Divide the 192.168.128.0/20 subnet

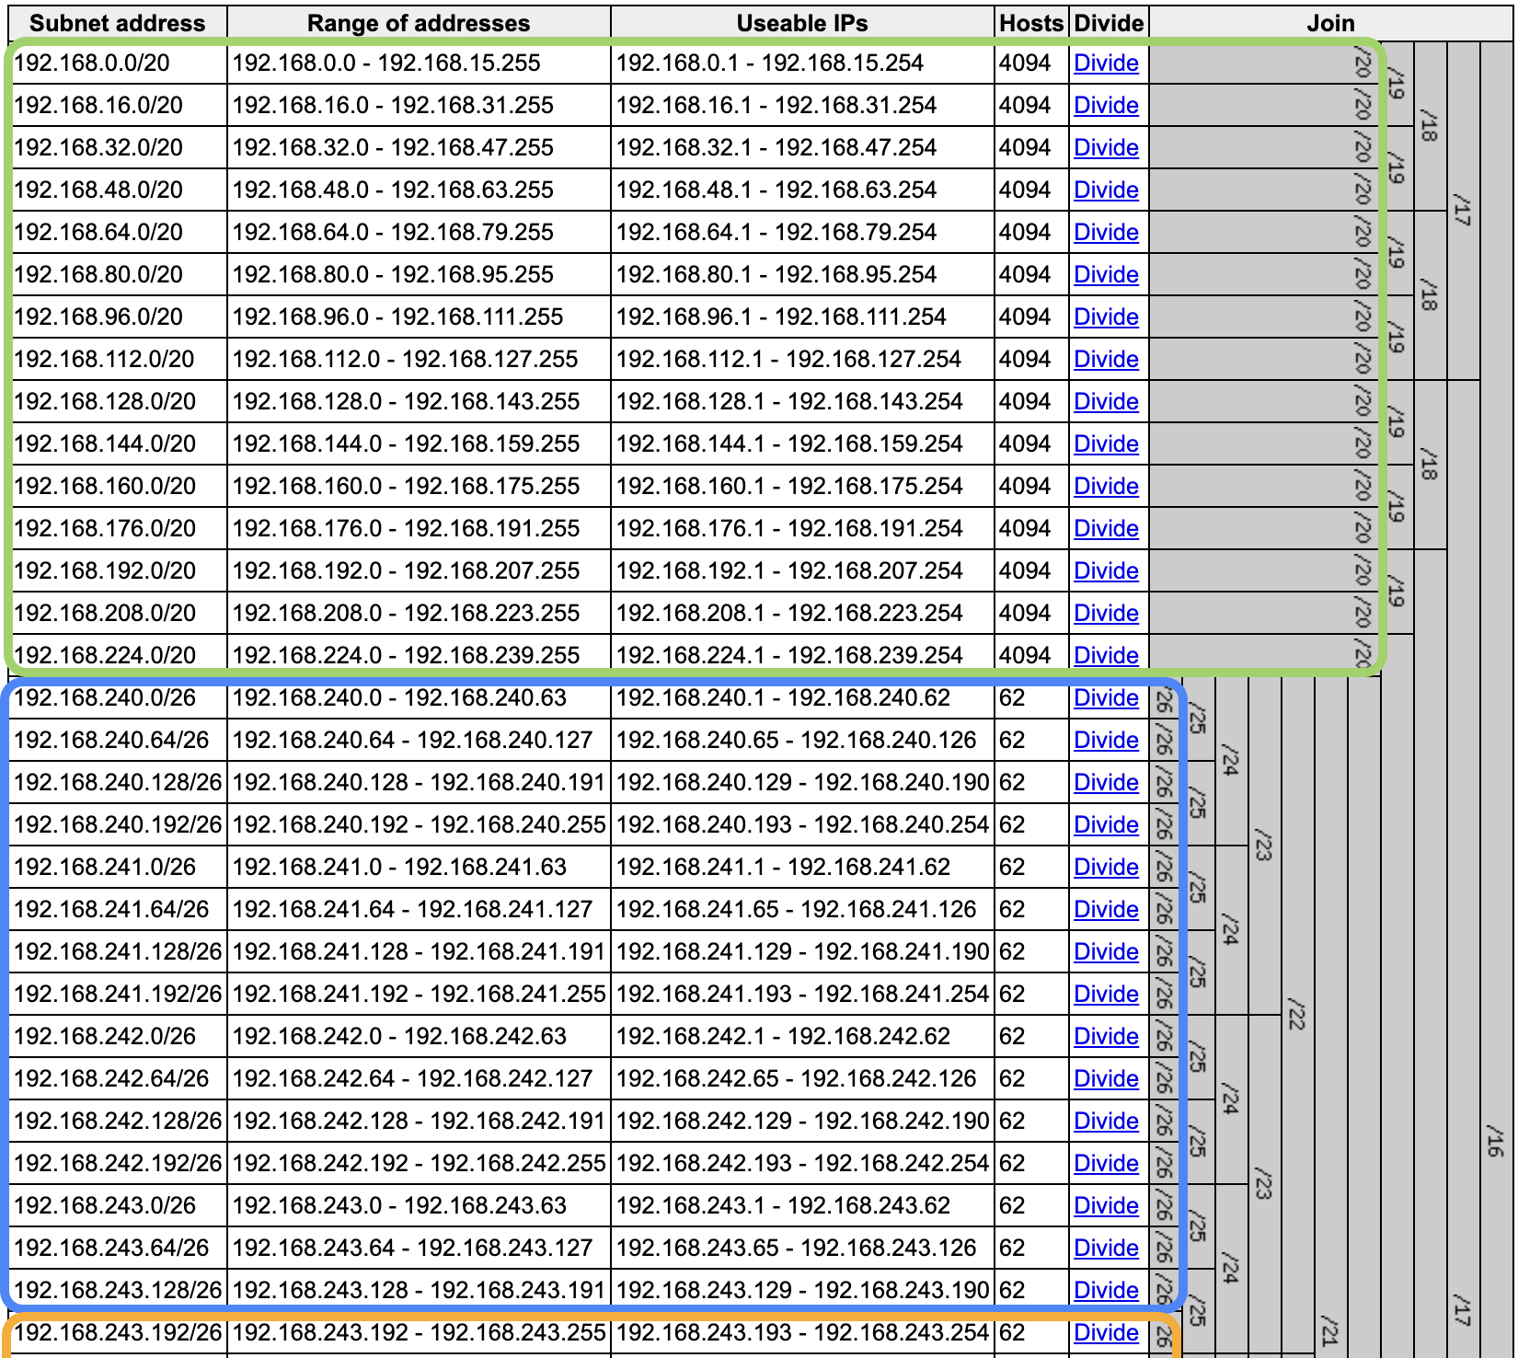[1106, 401]
